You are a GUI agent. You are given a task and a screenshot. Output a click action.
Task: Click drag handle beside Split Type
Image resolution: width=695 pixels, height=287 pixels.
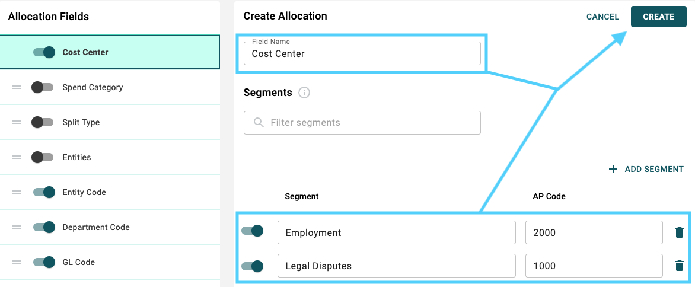[17, 122]
